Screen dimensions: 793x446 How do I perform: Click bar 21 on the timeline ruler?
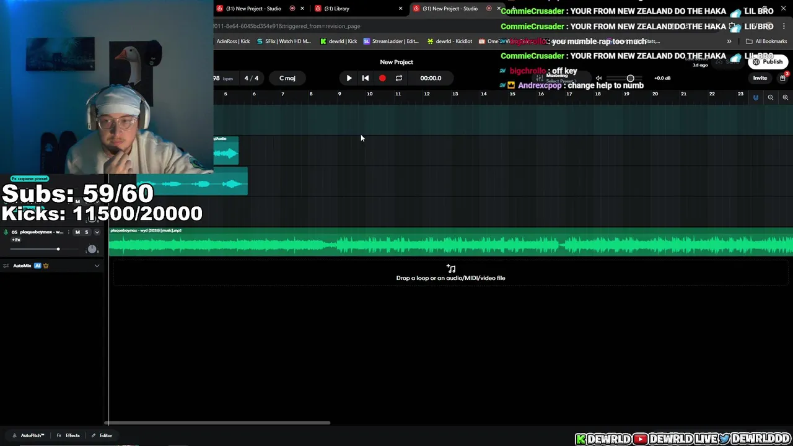683,94
